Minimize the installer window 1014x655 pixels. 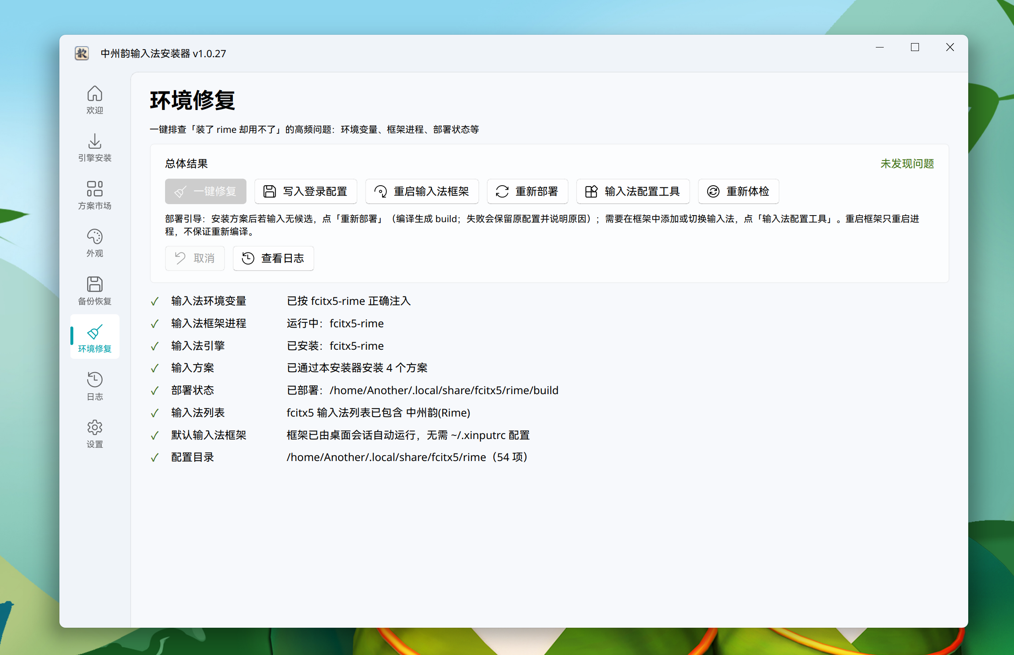click(880, 48)
